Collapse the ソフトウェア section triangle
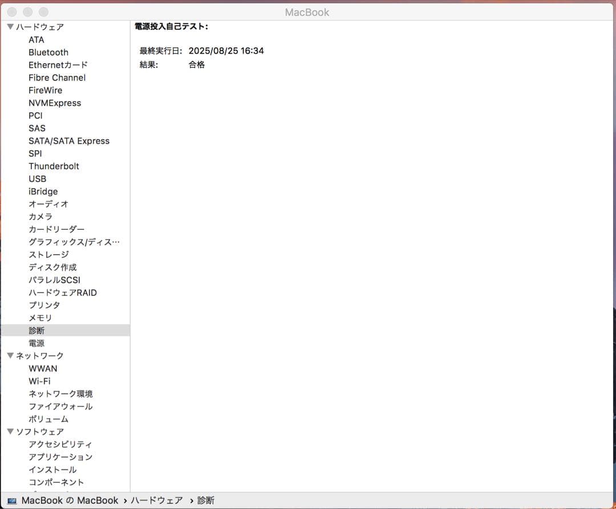The width and height of the screenshot is (616, 509). click(x=11, y=431)
